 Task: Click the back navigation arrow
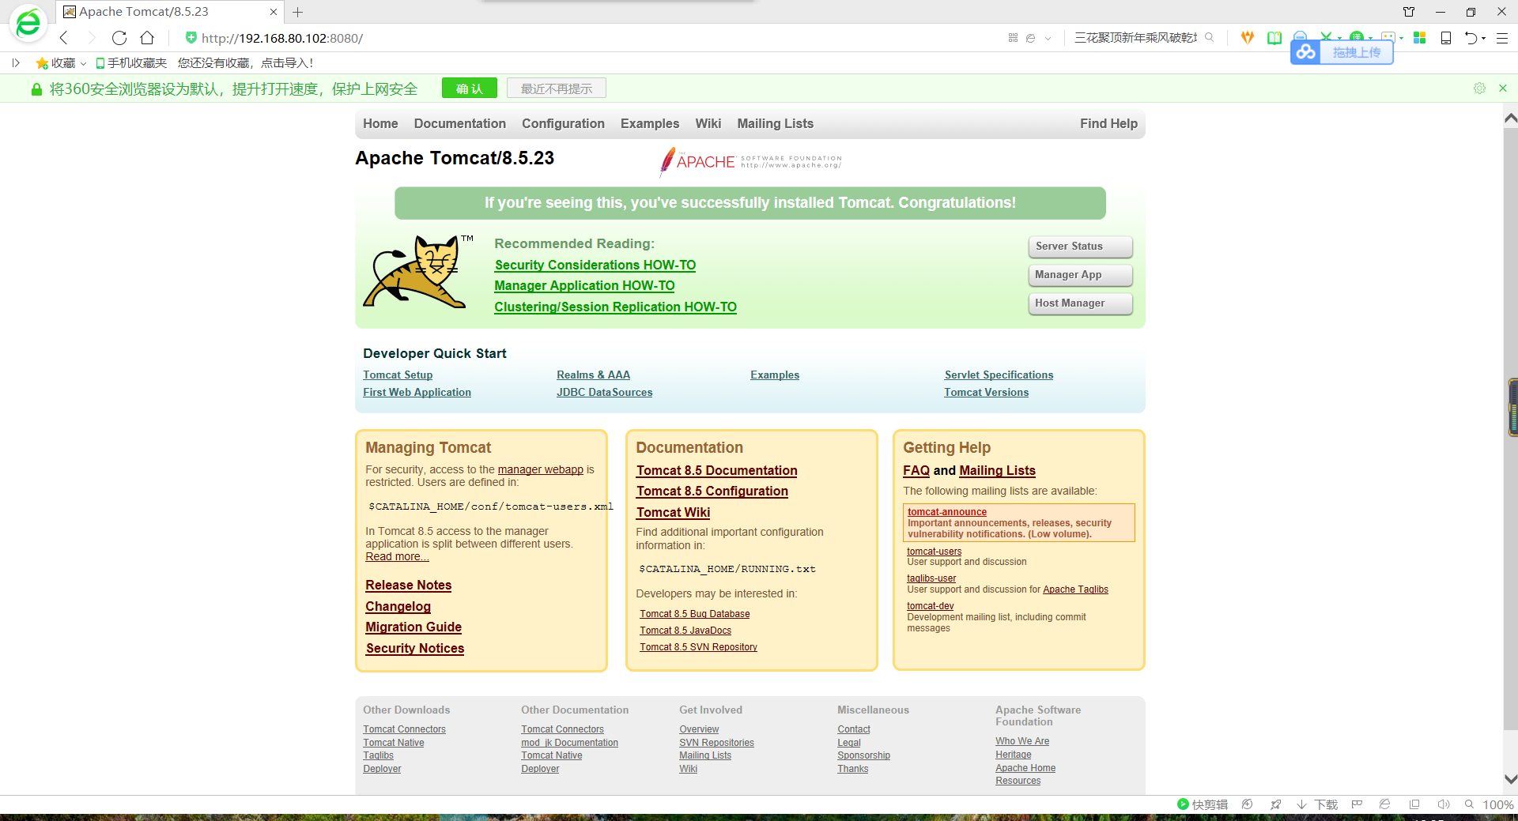64,38
